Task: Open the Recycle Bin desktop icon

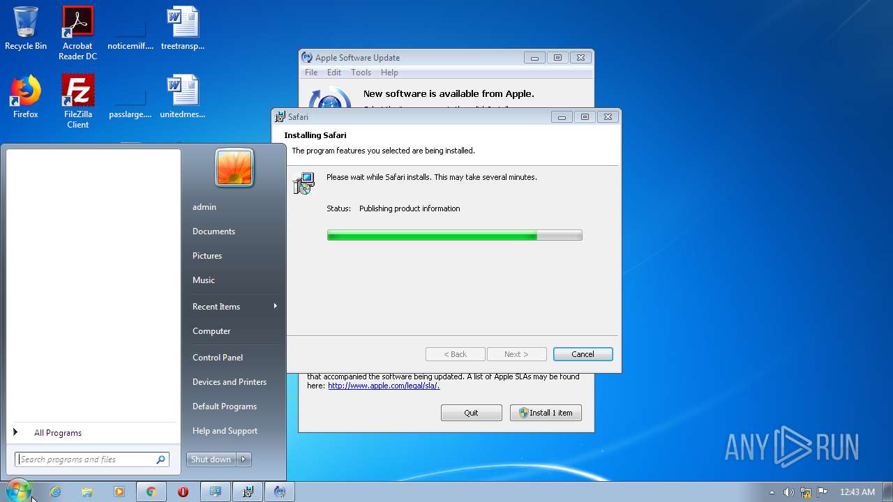Action: (x=26, y=29)
